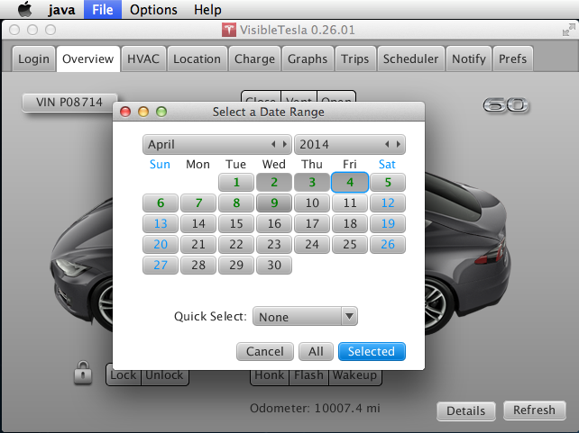Toggle April 3 in calendar
The height and width of the screenshot is (433, 579).
[x=312, y=182]
